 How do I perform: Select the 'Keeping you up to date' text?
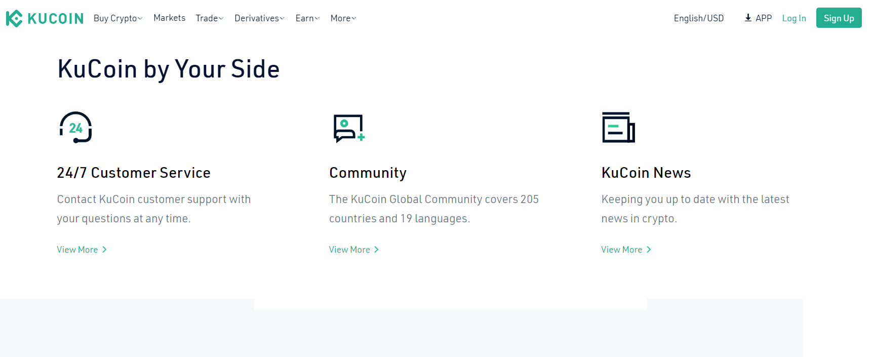[695, 209]
